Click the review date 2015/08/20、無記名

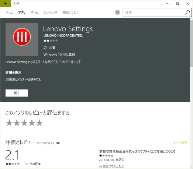[x=111, y=160]
